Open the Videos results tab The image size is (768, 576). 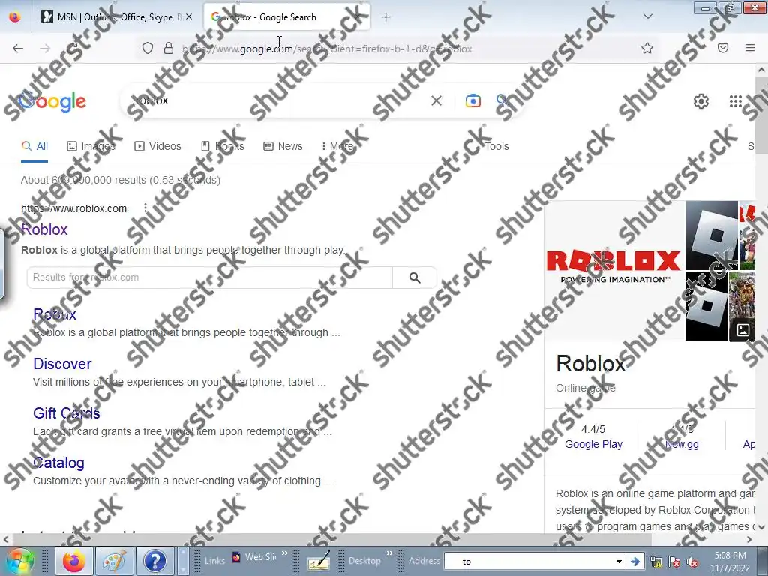coord(157,146)
